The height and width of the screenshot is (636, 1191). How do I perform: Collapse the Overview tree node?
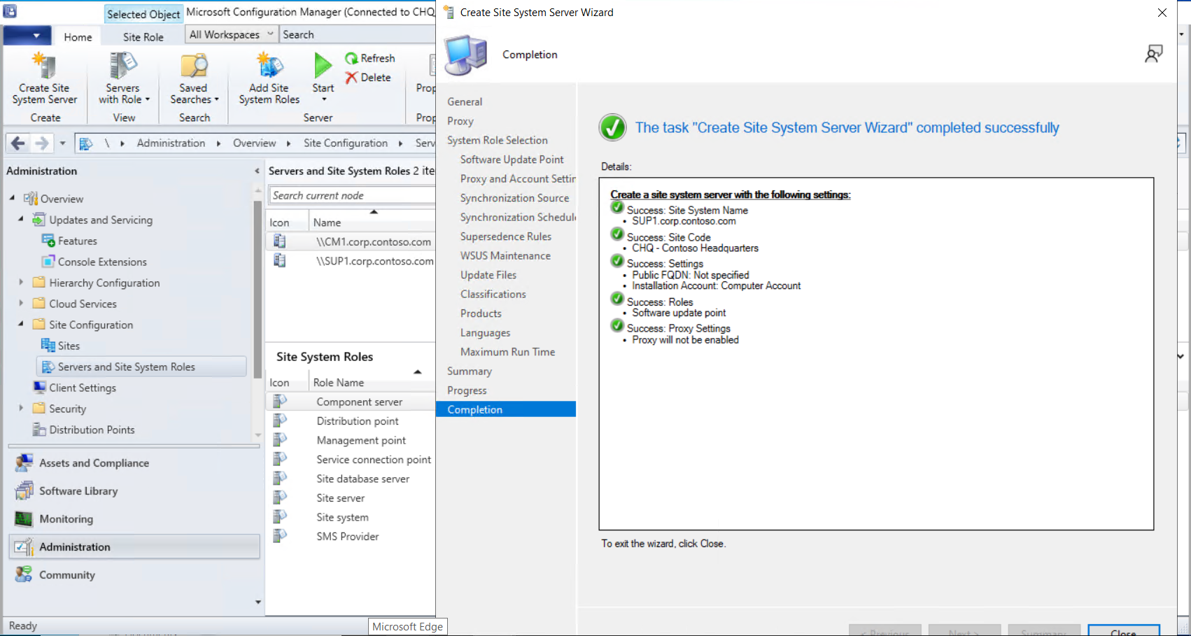click(12, 198)
